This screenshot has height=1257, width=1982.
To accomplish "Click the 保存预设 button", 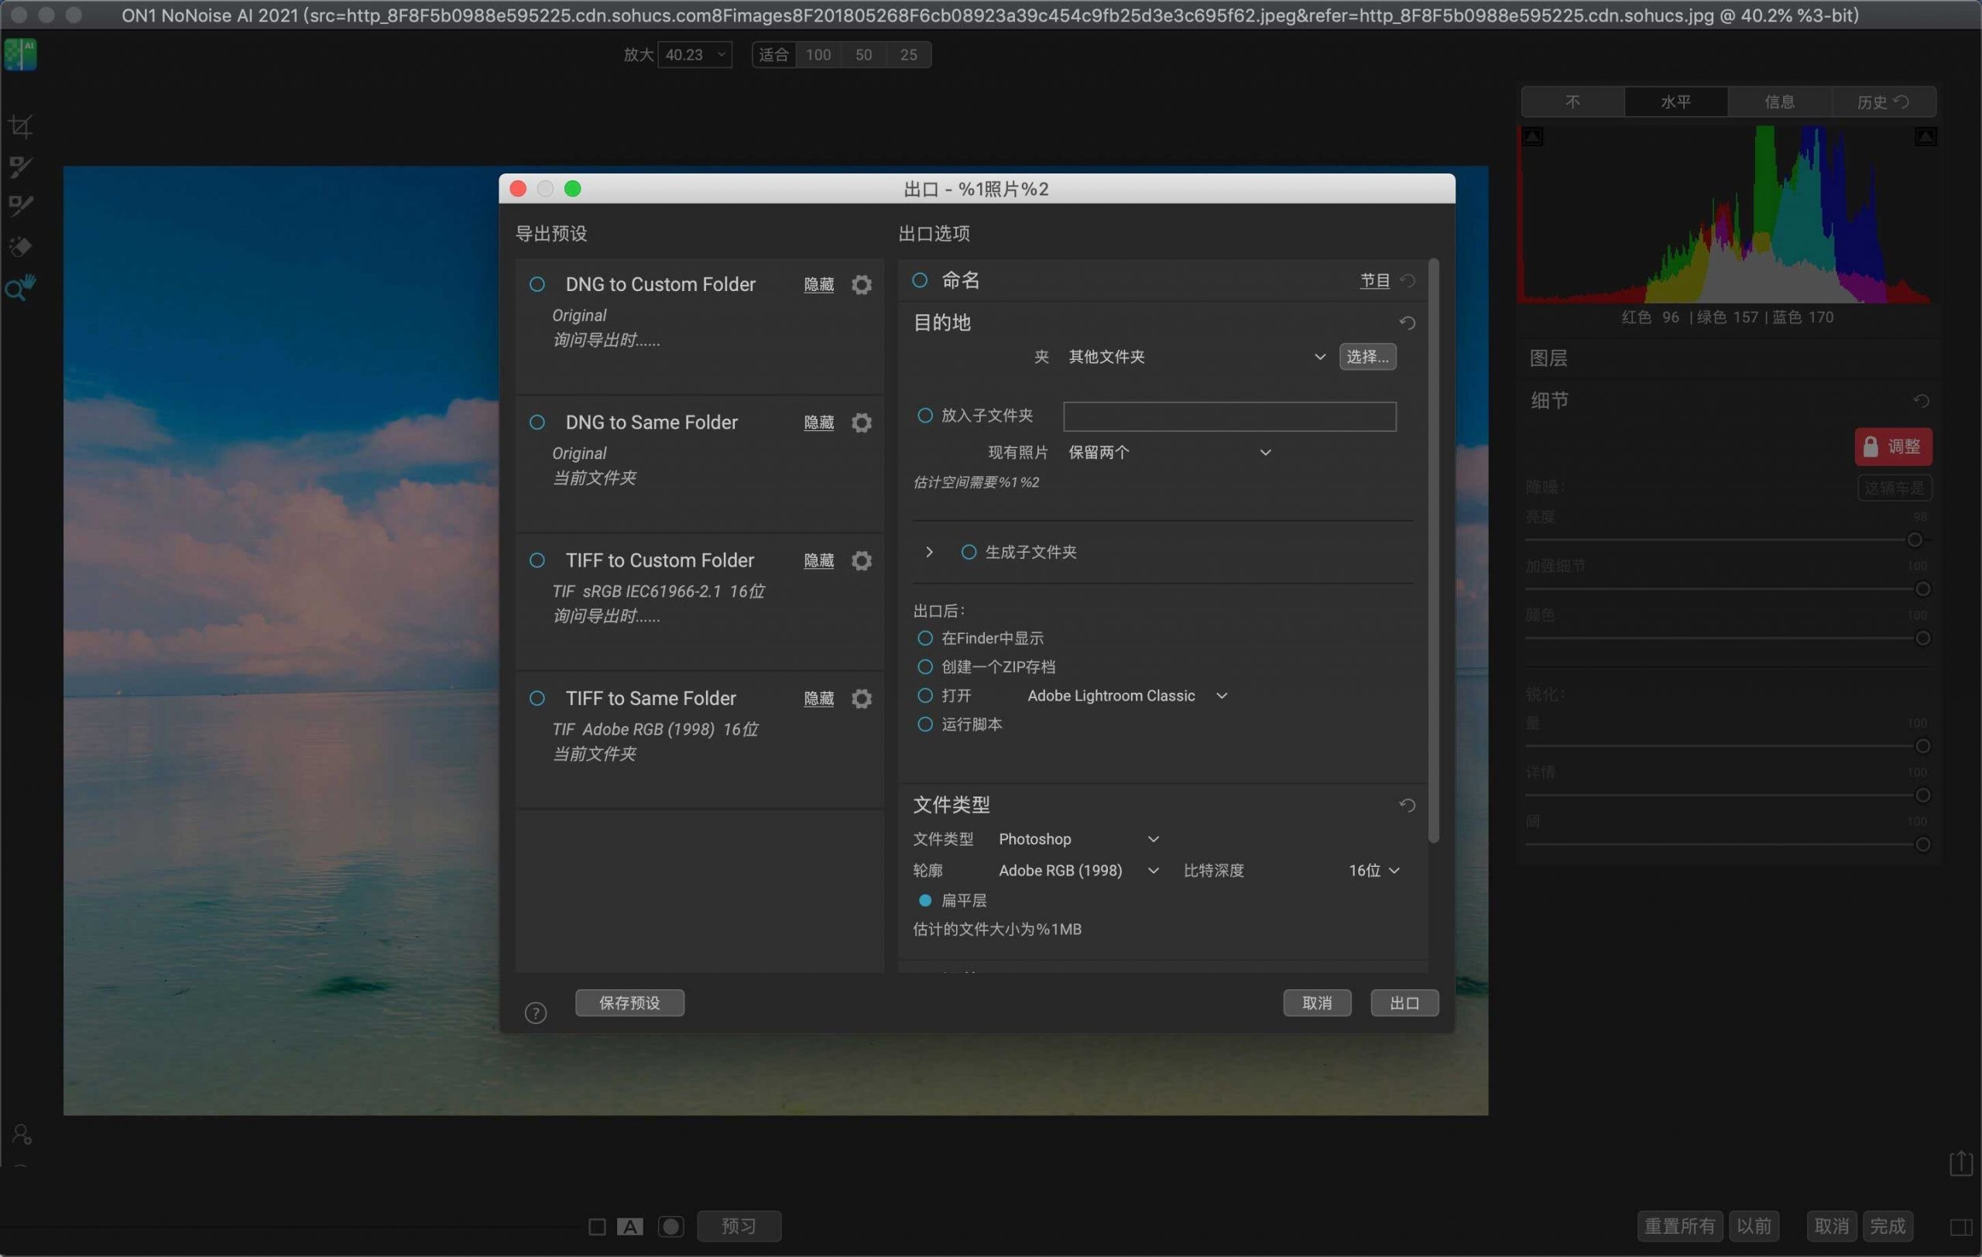I will point(629,1003).
